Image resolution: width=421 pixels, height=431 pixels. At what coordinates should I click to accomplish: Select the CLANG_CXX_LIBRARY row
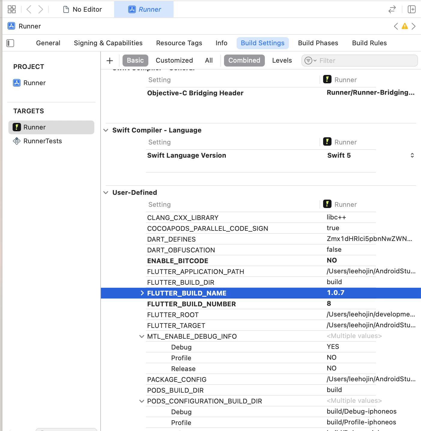click(261, 218)
